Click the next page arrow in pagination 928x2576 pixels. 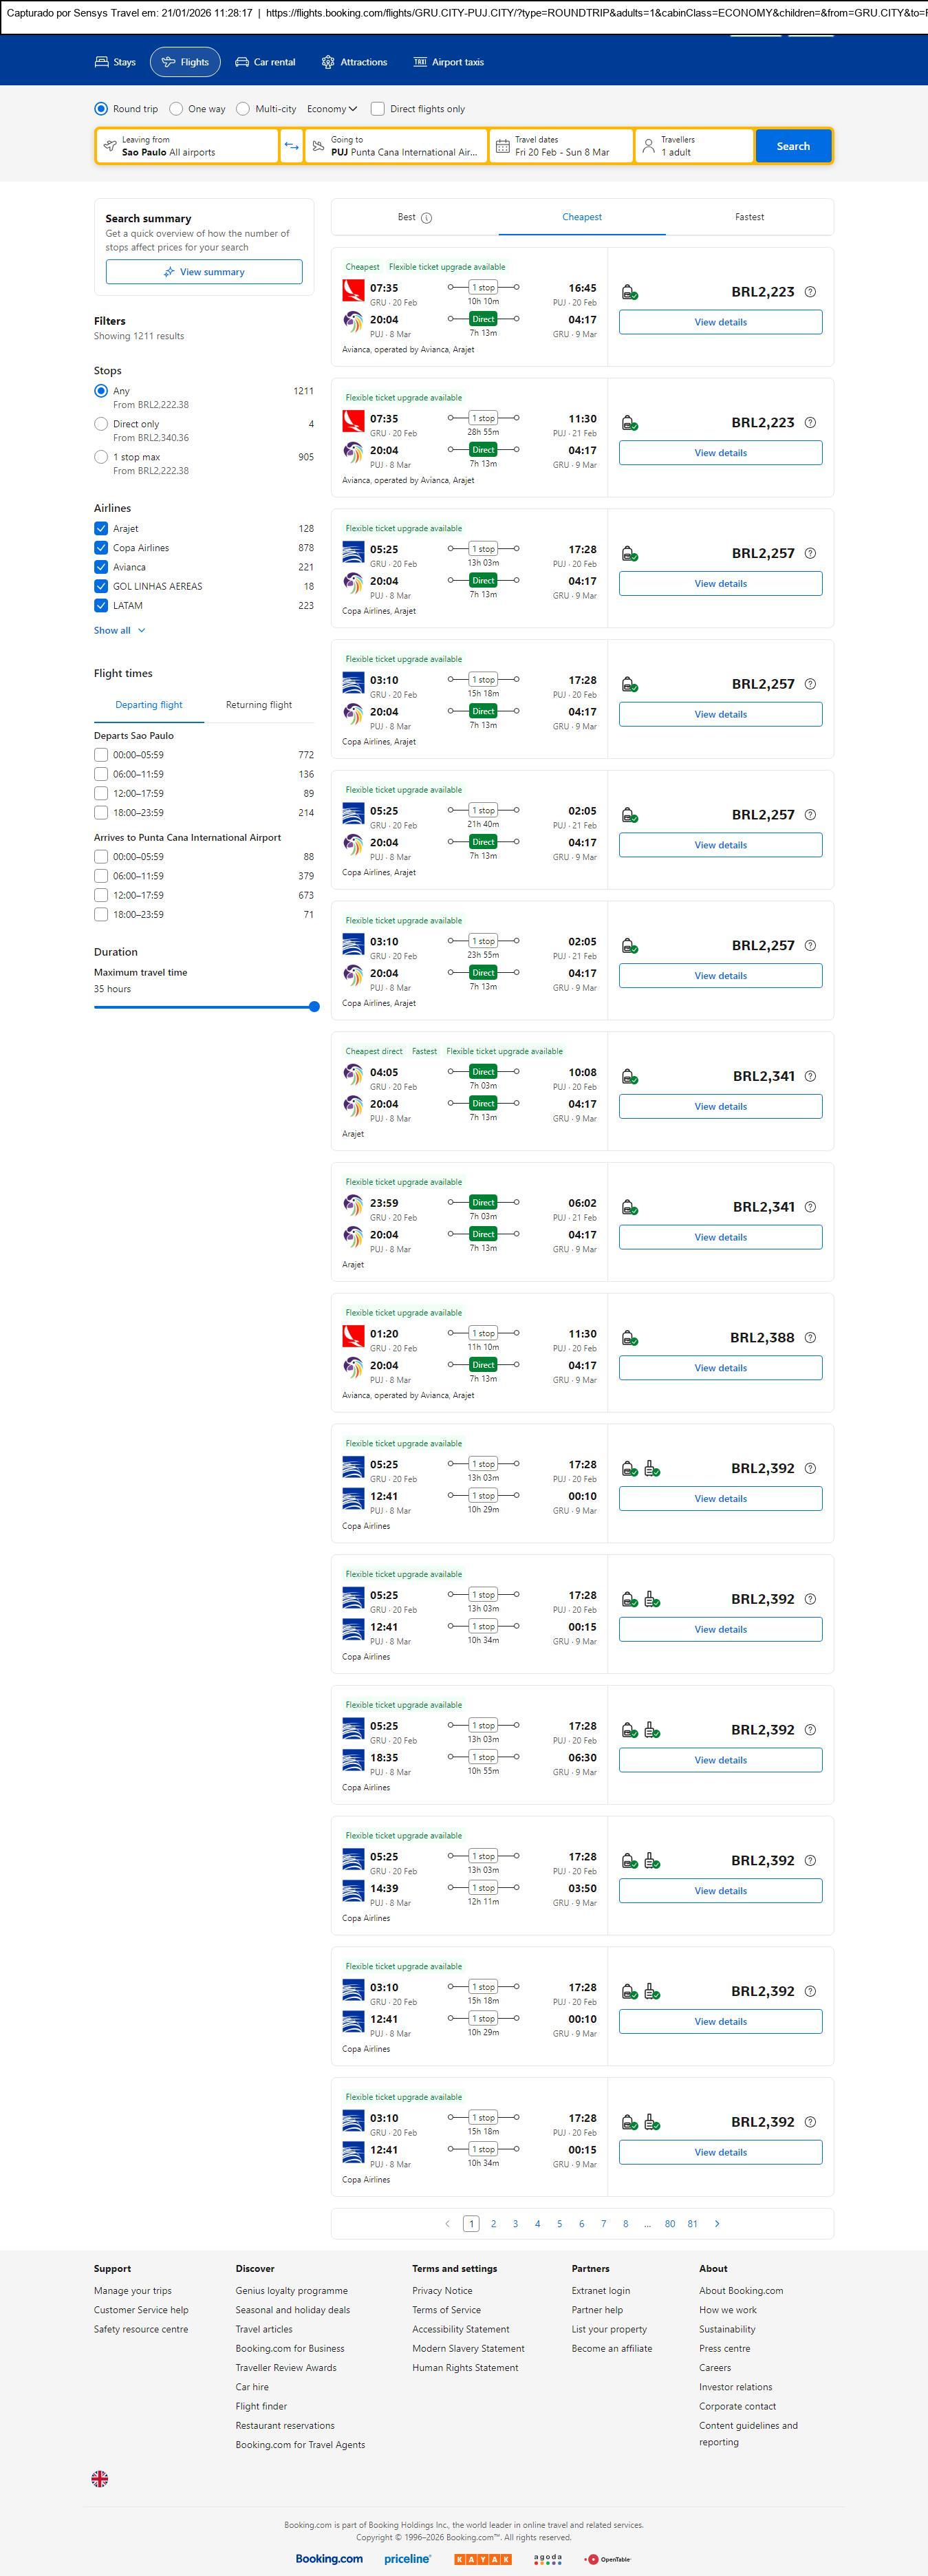click(x=717, y=2223)
